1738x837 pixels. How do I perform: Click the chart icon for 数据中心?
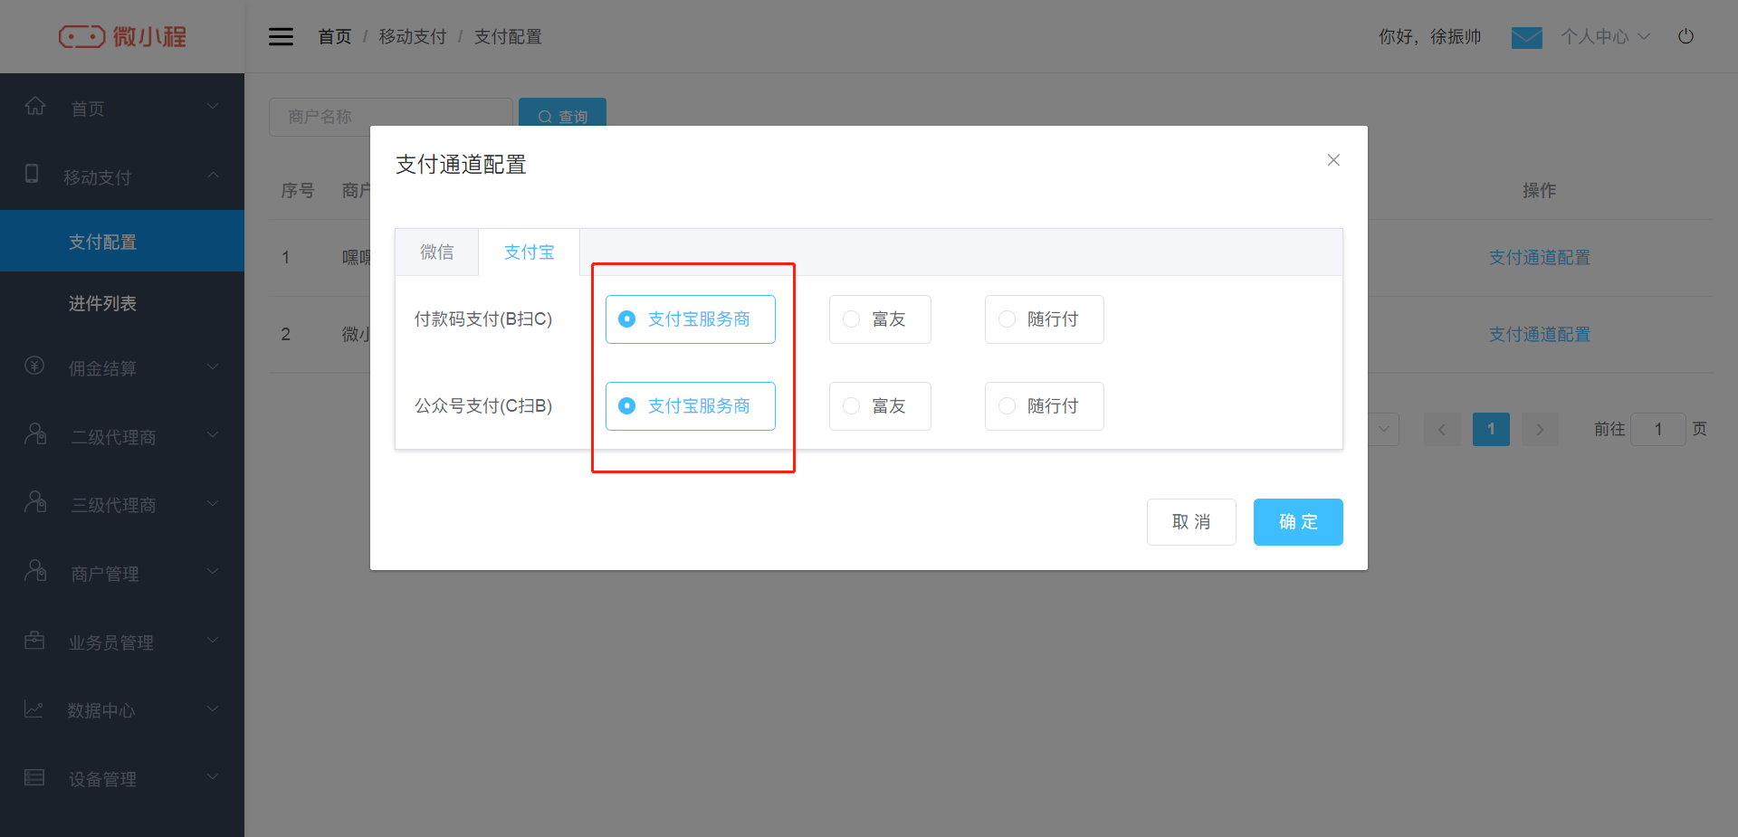[33, 709]
